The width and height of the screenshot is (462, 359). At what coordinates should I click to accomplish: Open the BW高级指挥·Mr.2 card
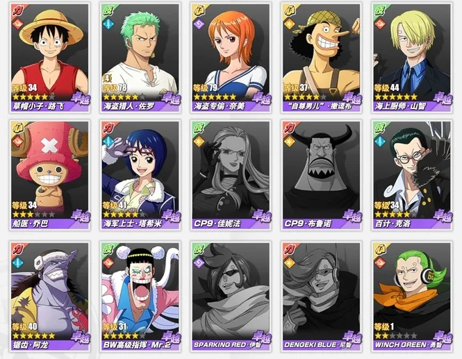pos(140,297)
